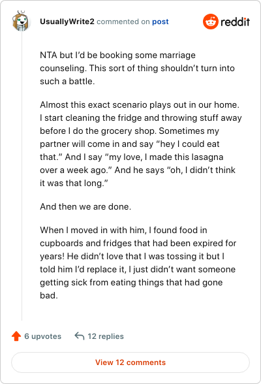Viewport: 261px width, 384px height.
Task: Click the paragraph starting "Almost this exact scenario"
Action: tap(141, 144)
